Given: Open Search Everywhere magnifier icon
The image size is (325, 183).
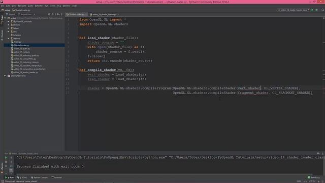Looking at the screenshot, I should pyautogui.click(x=323, y=10).
